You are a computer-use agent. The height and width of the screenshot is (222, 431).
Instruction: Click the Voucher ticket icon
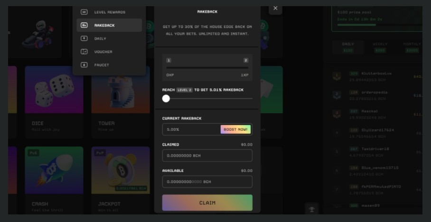coord(84,52)
